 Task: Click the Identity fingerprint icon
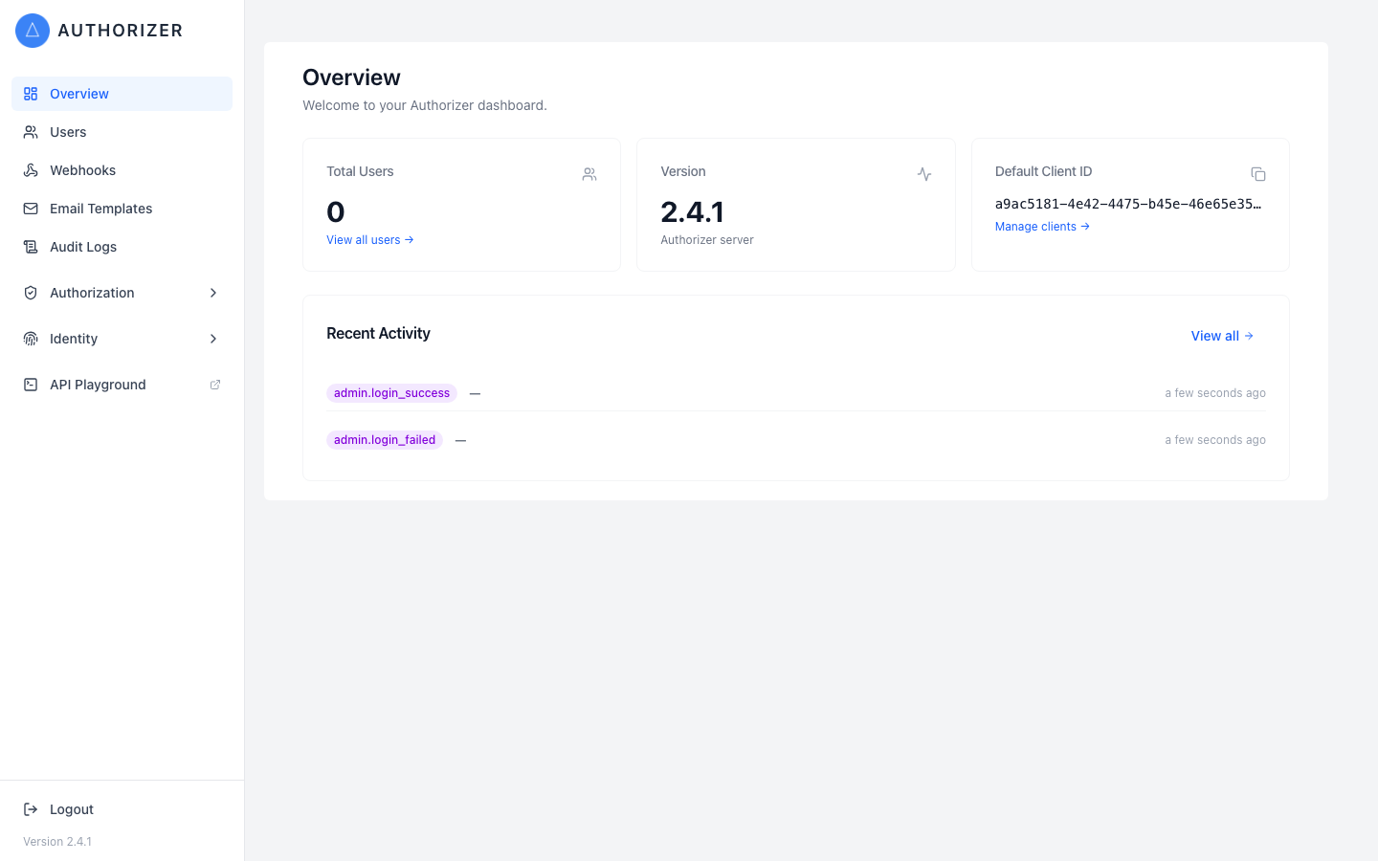click(31, 339)
